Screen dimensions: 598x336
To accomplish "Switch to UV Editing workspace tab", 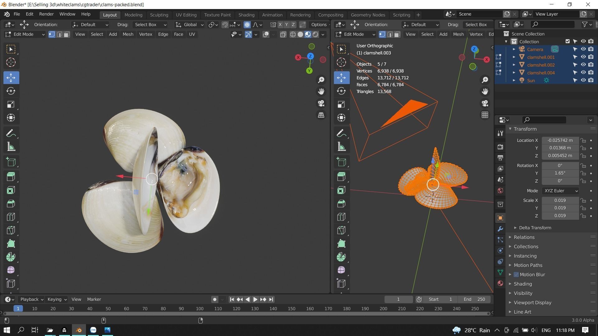I will (x=186, y=15).
